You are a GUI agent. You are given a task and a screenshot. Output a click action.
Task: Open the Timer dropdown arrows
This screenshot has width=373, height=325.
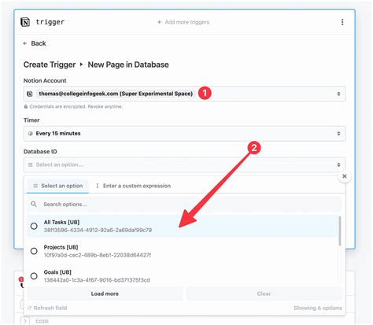(338, 133)
